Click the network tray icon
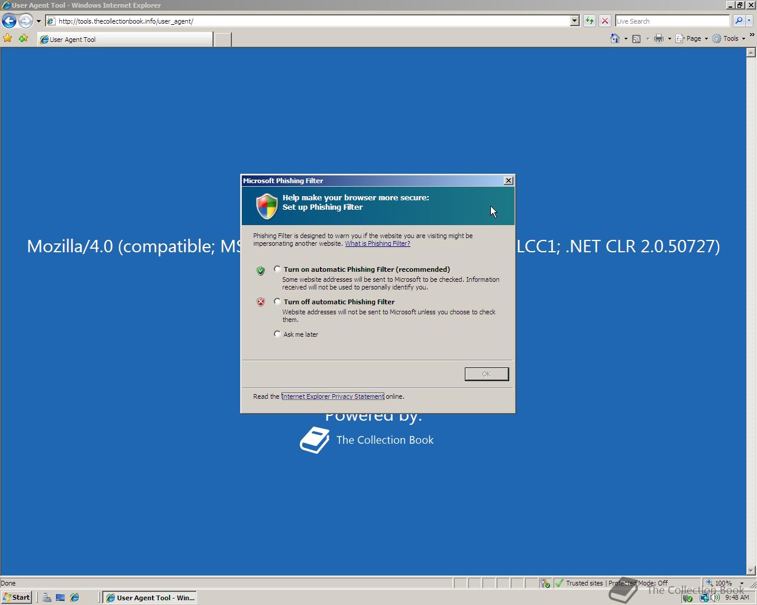757x605 pixels. 704,598
